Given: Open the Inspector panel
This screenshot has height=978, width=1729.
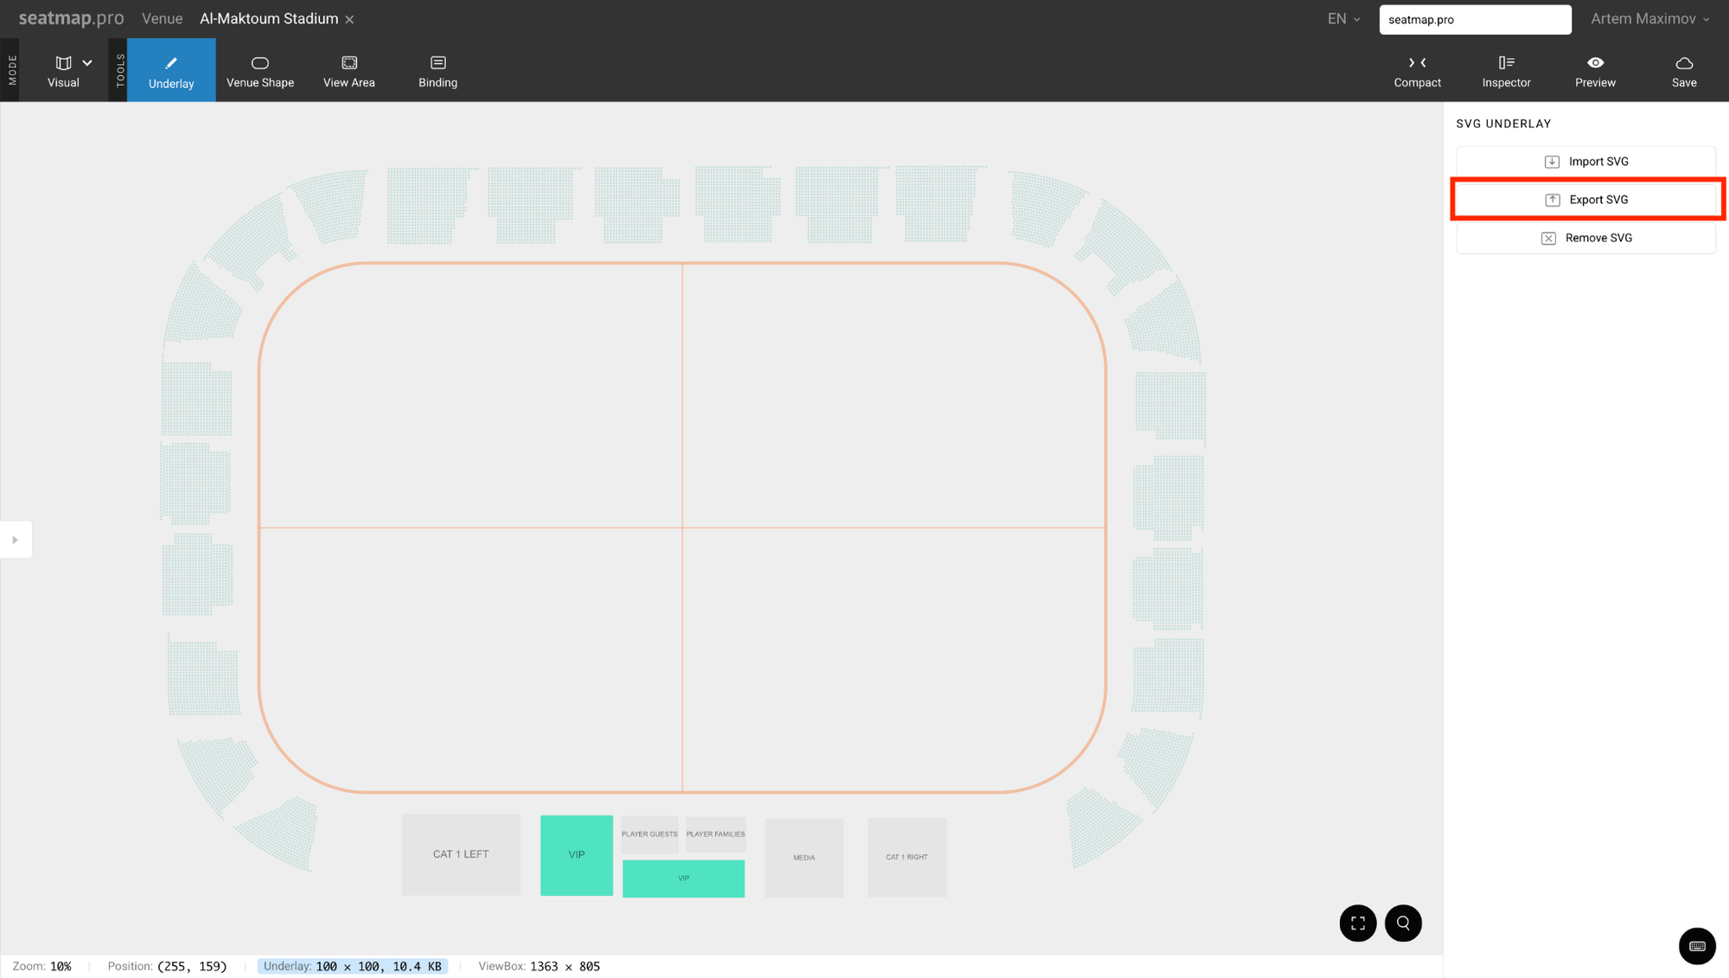Looking at the screenshot, I should pyautogui.click(x=1506, y=70).
